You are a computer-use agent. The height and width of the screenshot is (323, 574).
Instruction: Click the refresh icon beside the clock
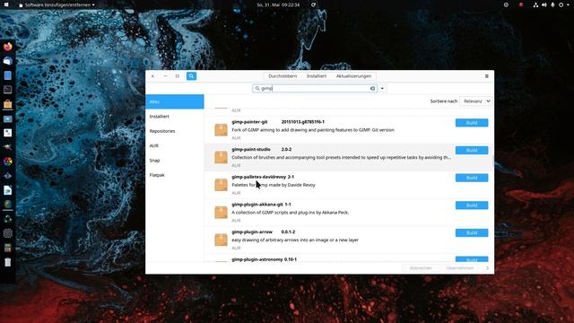point(313,4)
